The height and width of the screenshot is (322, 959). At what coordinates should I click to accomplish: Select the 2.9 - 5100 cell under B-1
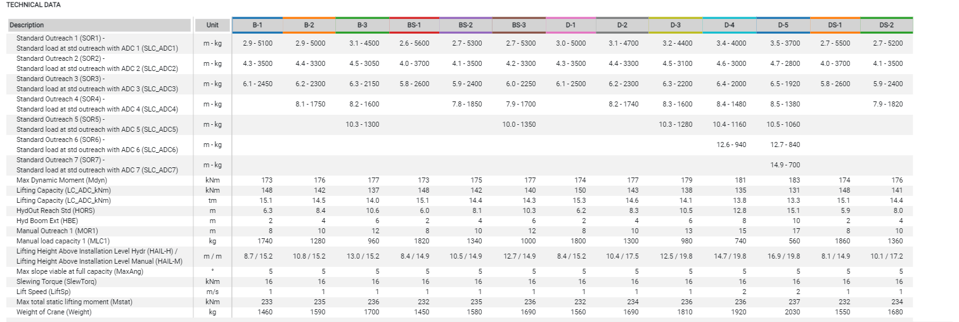pos(257,44)
